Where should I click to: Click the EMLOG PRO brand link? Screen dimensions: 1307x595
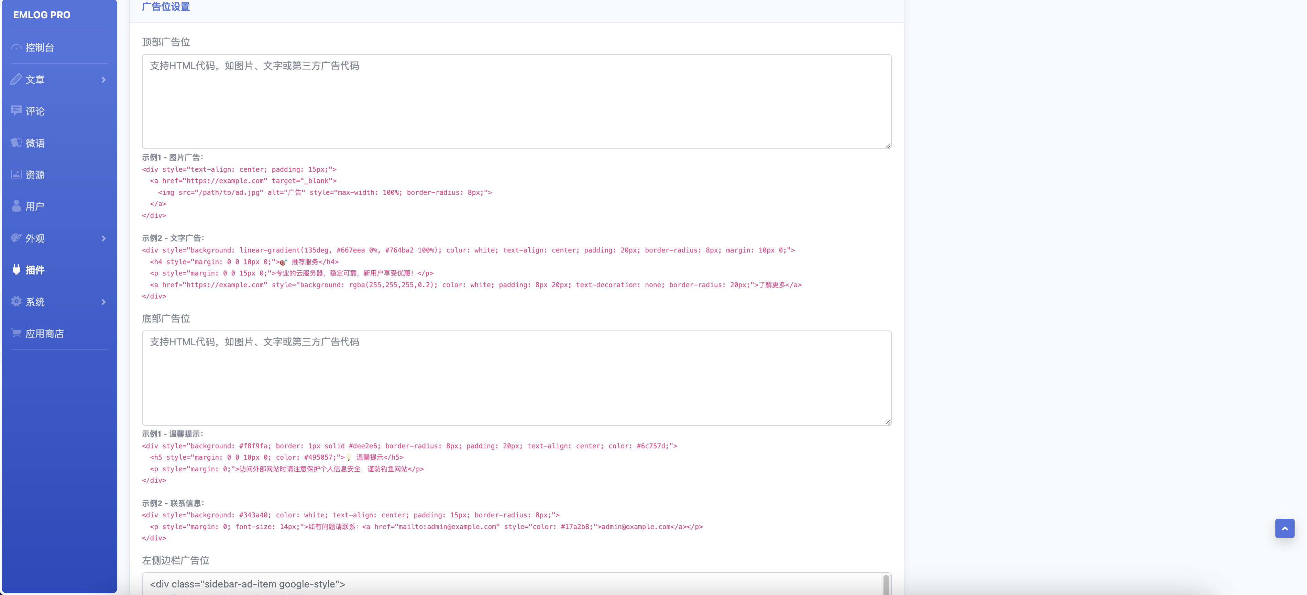(x=42, y=15)
